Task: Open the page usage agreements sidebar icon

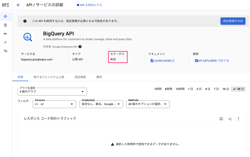Action: coord(5,51)
